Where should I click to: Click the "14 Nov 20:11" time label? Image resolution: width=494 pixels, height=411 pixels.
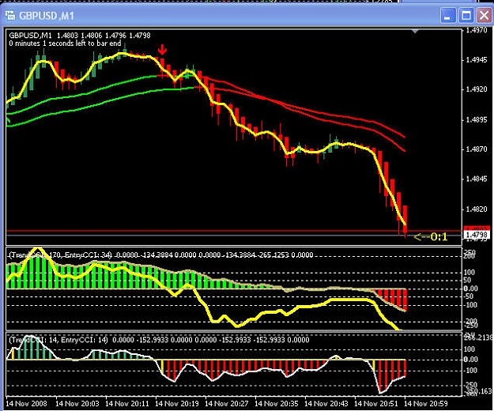pyautogui.click(x=127, y=403)
